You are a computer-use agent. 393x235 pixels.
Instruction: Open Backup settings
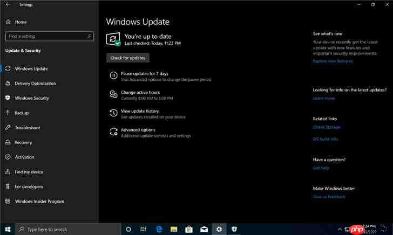[22, 113]
